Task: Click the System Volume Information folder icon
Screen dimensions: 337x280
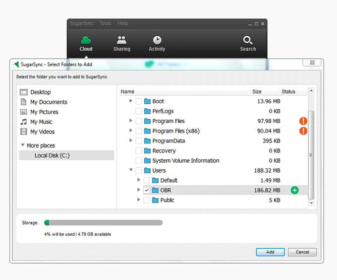Action: click(x=147, y=160)
